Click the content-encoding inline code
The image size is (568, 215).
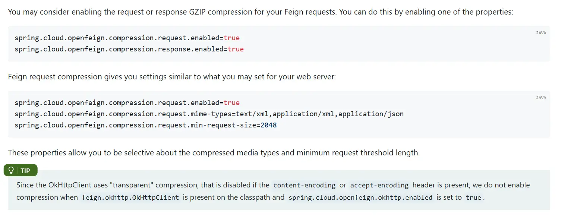(x=304, y=185)
